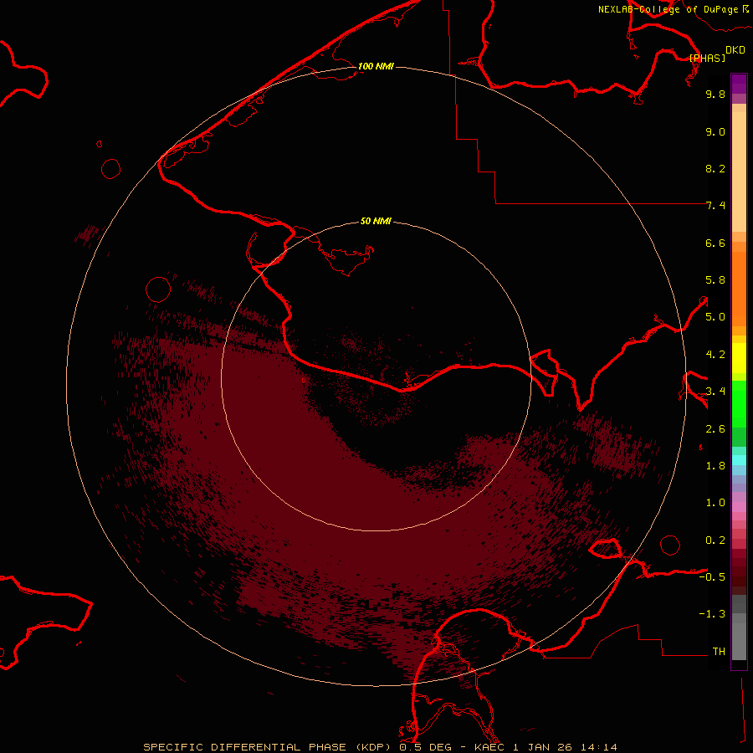Click the cyan color bar segment
This screenshot has height=753, width=753.
(739, 460)
